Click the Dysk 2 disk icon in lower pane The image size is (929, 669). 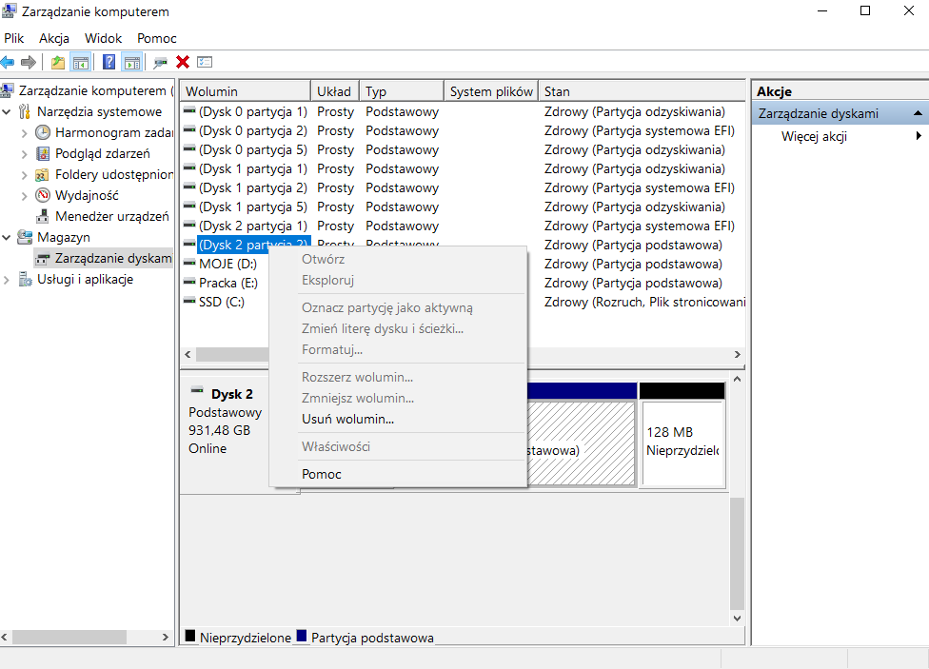[197, 390]
